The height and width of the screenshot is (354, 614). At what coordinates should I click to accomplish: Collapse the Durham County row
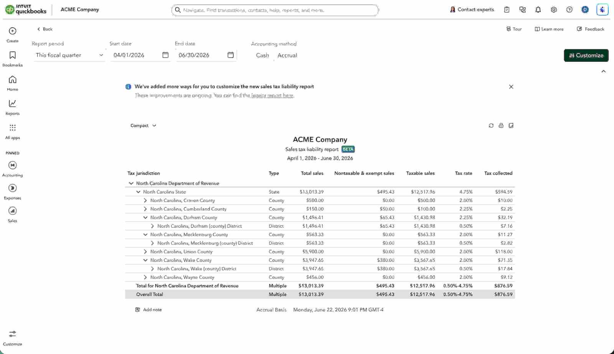145,217
